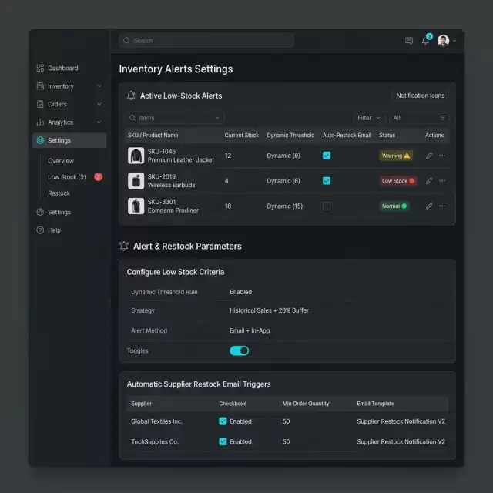This screenshot has height=493, width=493.
Task: Edit SKU-2019 with the pencil icon
Action: tap(429, 181)
